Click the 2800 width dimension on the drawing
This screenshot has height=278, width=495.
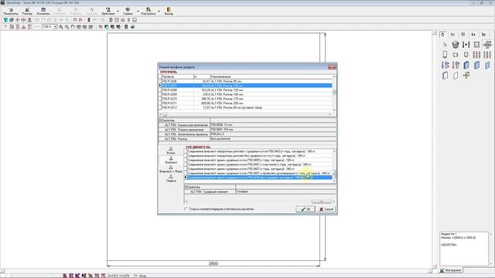coord(213,263)
